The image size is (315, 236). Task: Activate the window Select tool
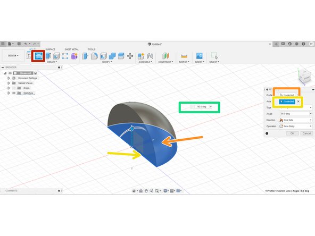214,56
